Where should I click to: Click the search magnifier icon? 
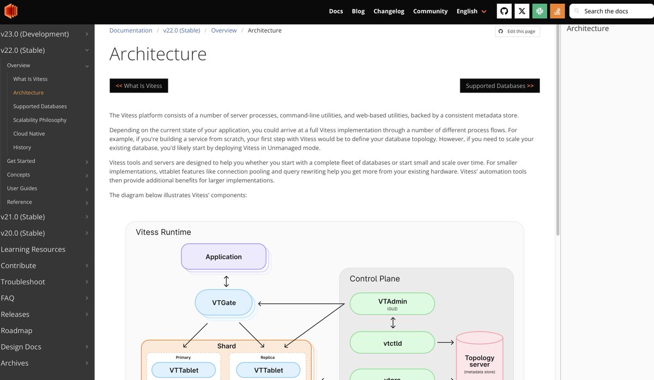(577, 11)
